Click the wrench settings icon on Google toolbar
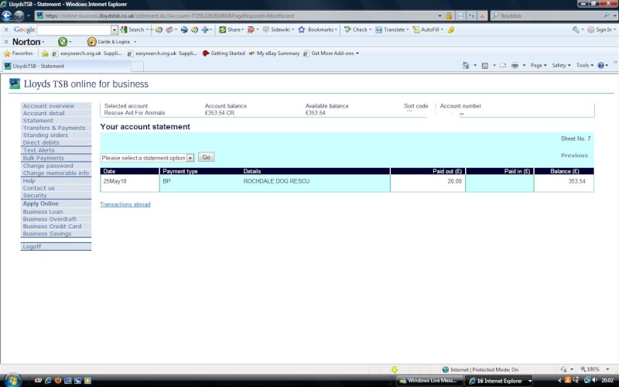The image size is (619, 387). coord(576,29)
